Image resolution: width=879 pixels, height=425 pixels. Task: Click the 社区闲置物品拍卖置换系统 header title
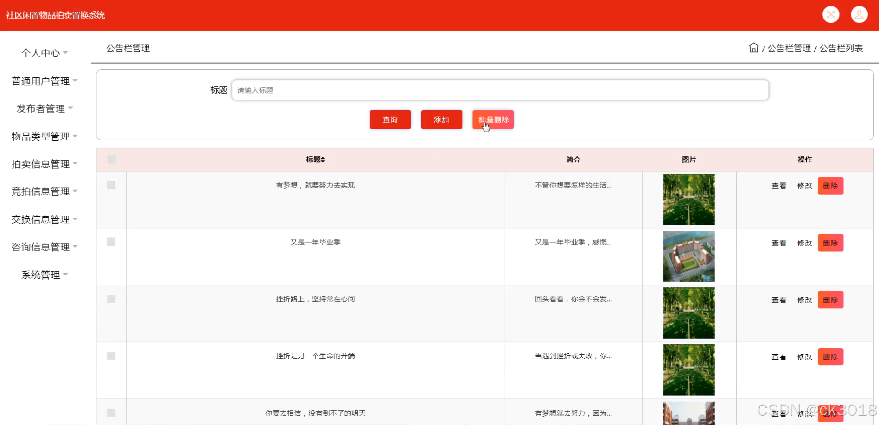coord(56,15)
